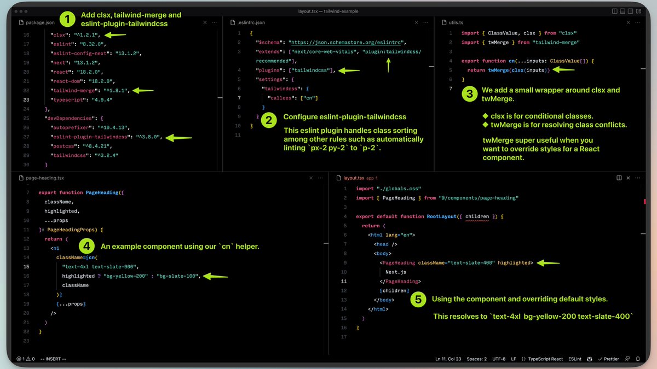Click Ln 11, Col 23 cursor position
Screen dimensions: 657x369
pyautogui.click(x=448, y=359)
